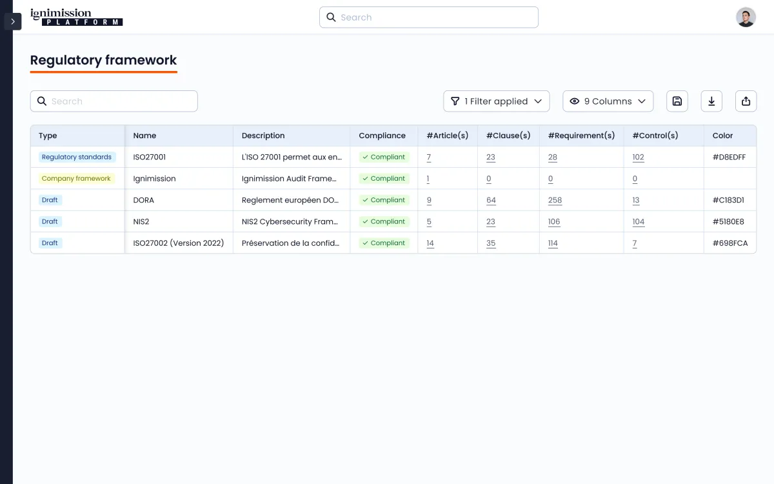Open the 9 Columns visibility dropdown
The image size is (774, 484).
click(608, 101)
